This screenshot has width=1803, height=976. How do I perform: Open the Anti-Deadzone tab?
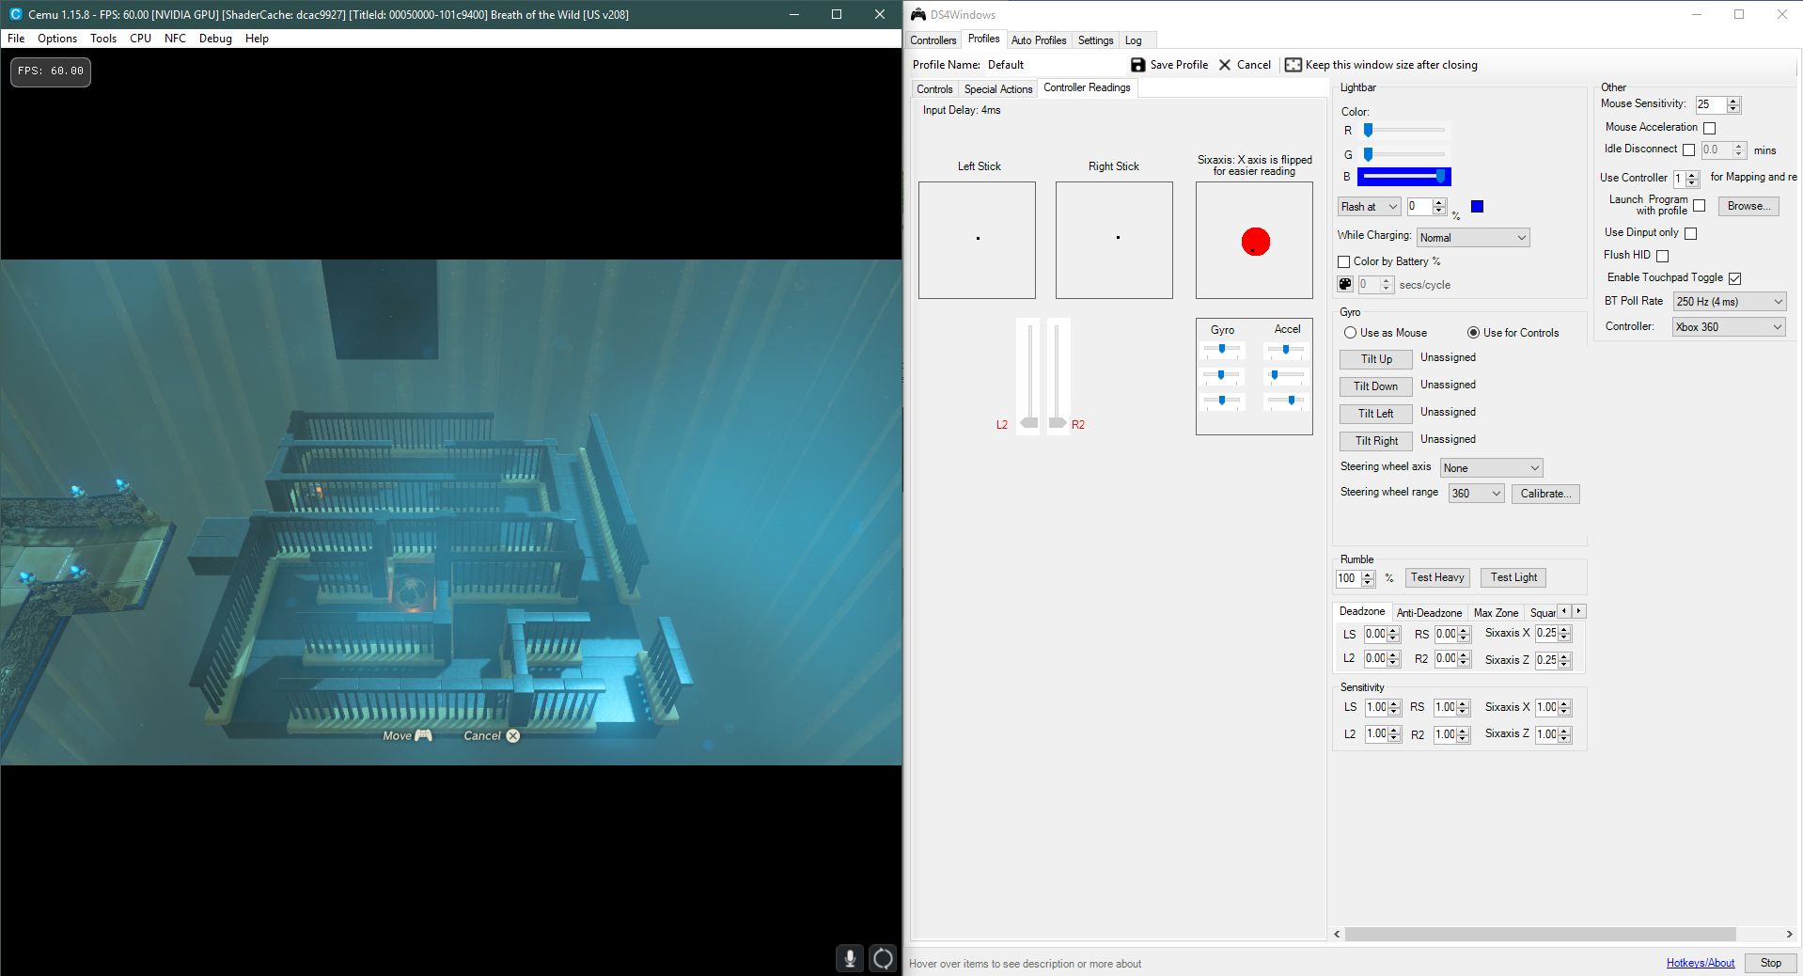[x=1429, y=613]
